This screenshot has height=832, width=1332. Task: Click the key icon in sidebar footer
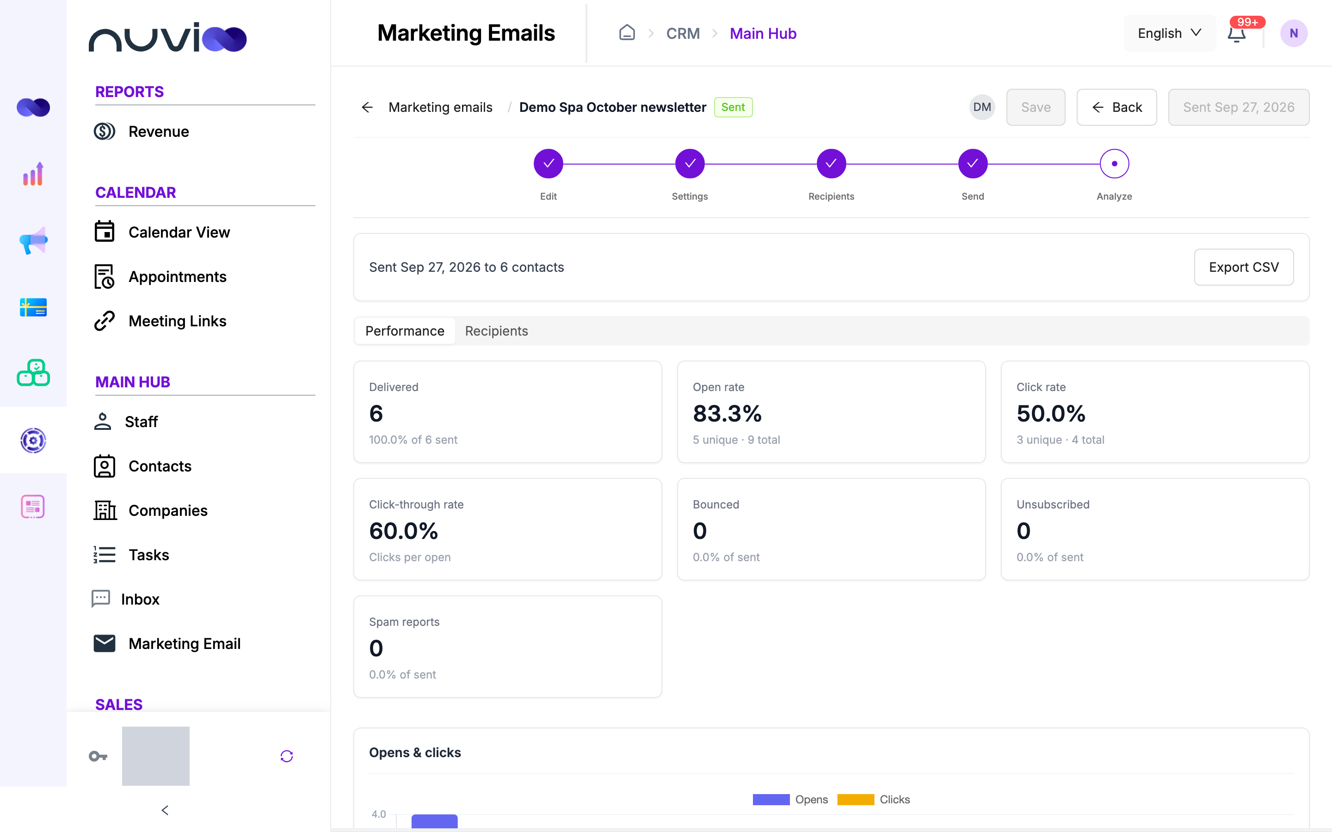point(98,756)
